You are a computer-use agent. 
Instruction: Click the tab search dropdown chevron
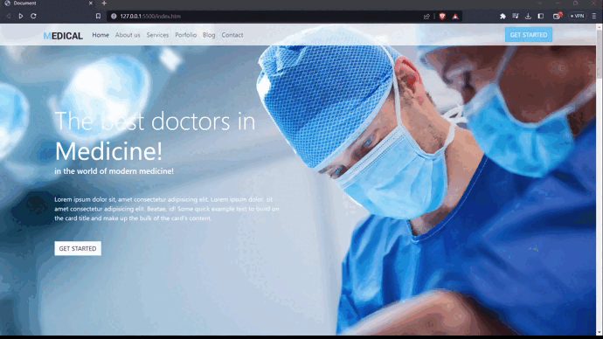tap(539, 3)
